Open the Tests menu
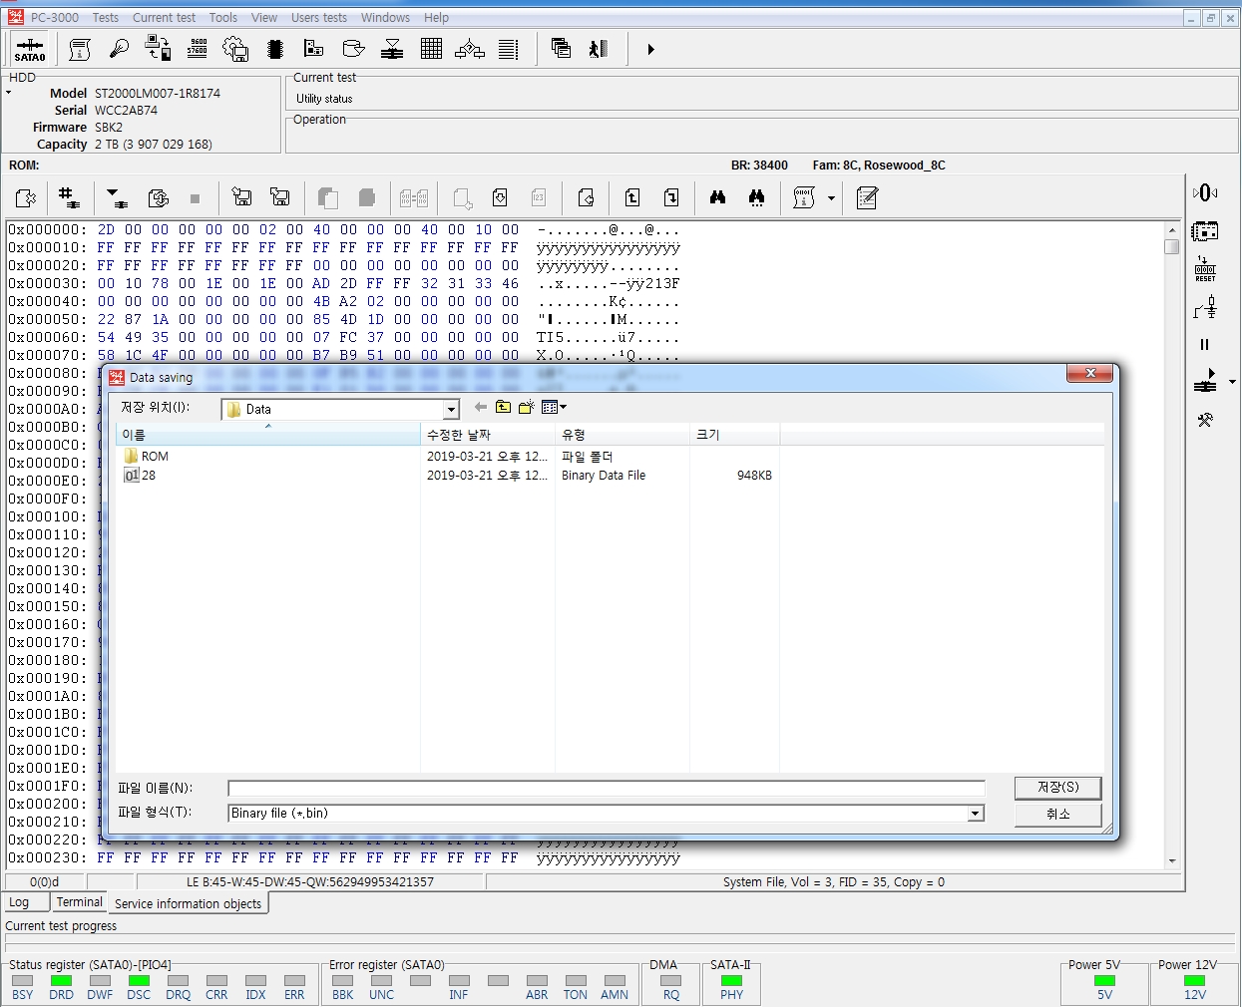The height and width of the screenshot is (1007, 1242). 106,18
